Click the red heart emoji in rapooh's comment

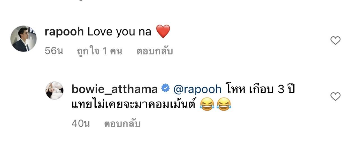(x=163, y=32)
